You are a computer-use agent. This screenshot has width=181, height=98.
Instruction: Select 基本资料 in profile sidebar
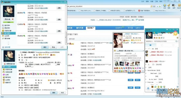[x=7, y=25]
